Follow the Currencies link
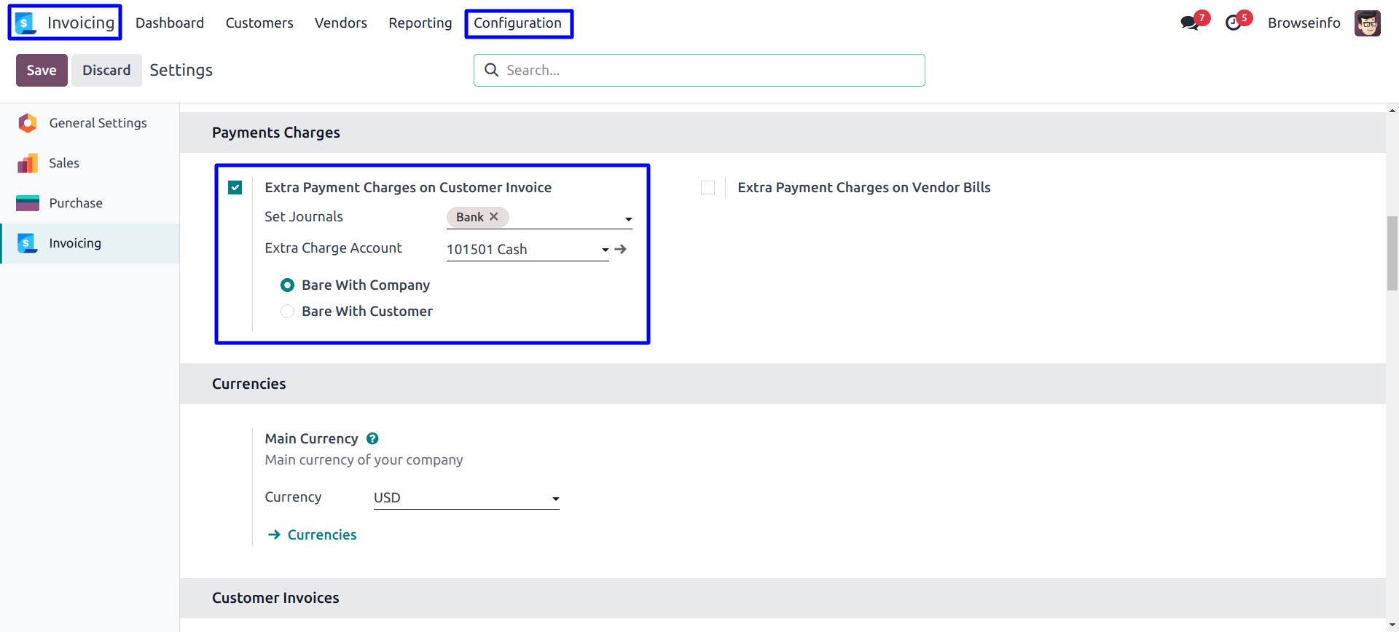Viewport: 1399px width, 632px height. 321,535
